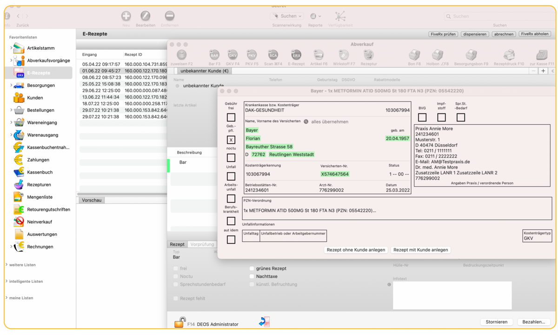Expand the Warenausgang tree item

[x=11, y=135]
